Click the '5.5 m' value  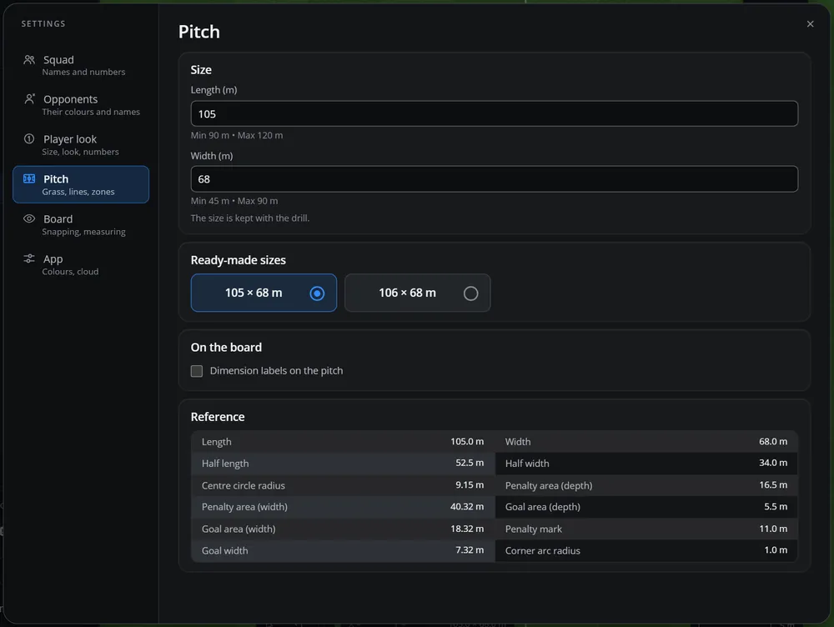(x=776, y=506)
